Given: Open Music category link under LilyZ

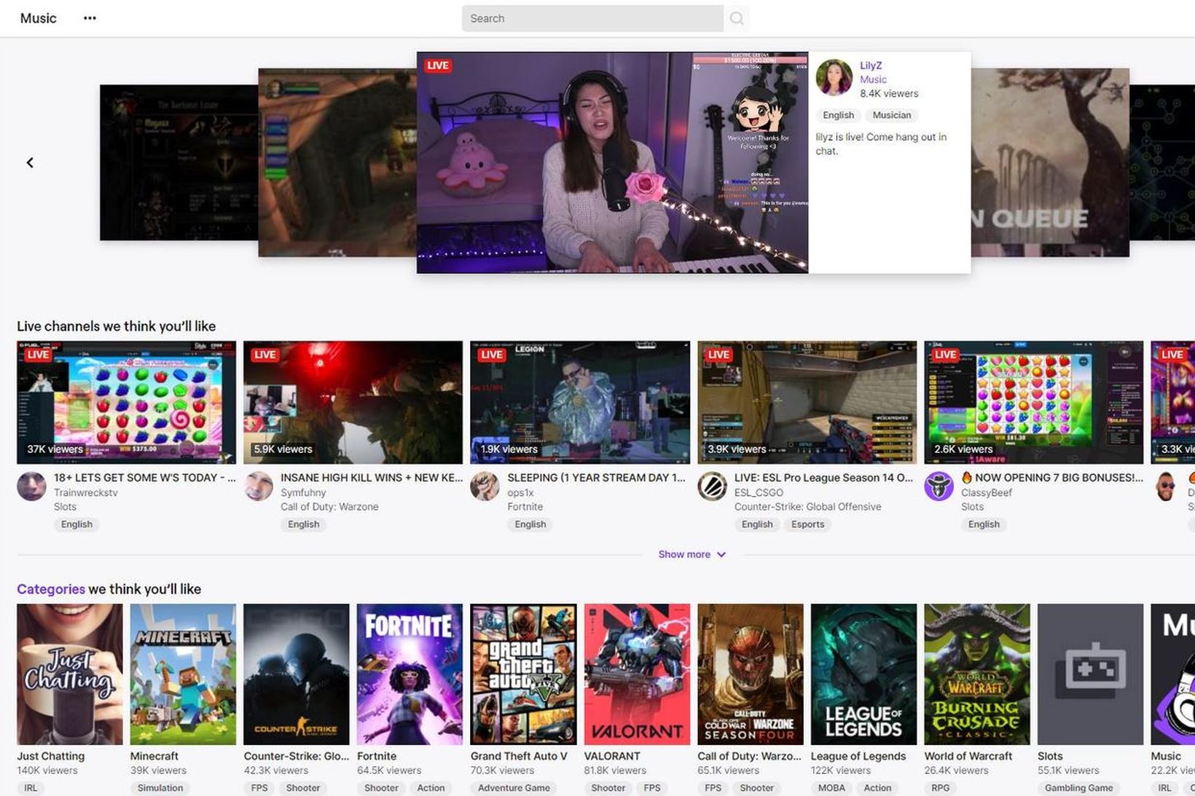Looking at the screenshot, I should [x=873, y=79].
